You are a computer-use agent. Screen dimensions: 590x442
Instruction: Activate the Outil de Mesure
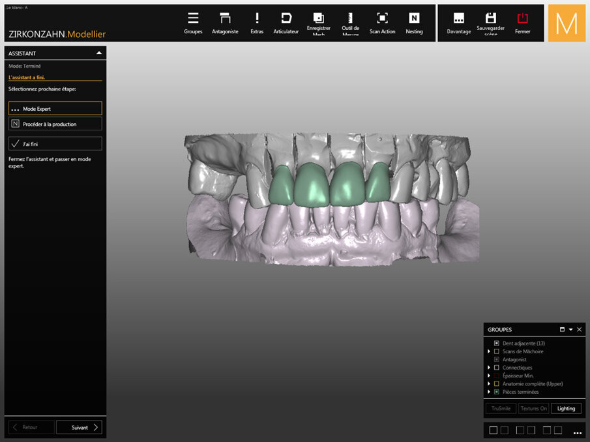pyautogui.click(x=350, y=22)
